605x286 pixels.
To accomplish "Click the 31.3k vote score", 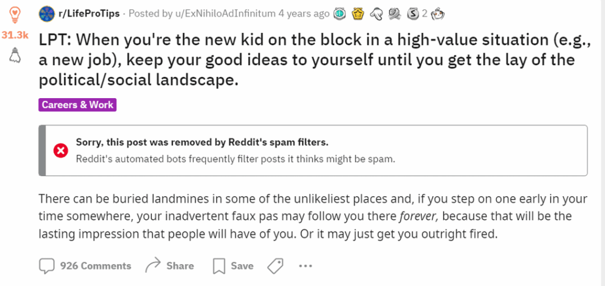I will pyautogui.click(x=15, y=35).
